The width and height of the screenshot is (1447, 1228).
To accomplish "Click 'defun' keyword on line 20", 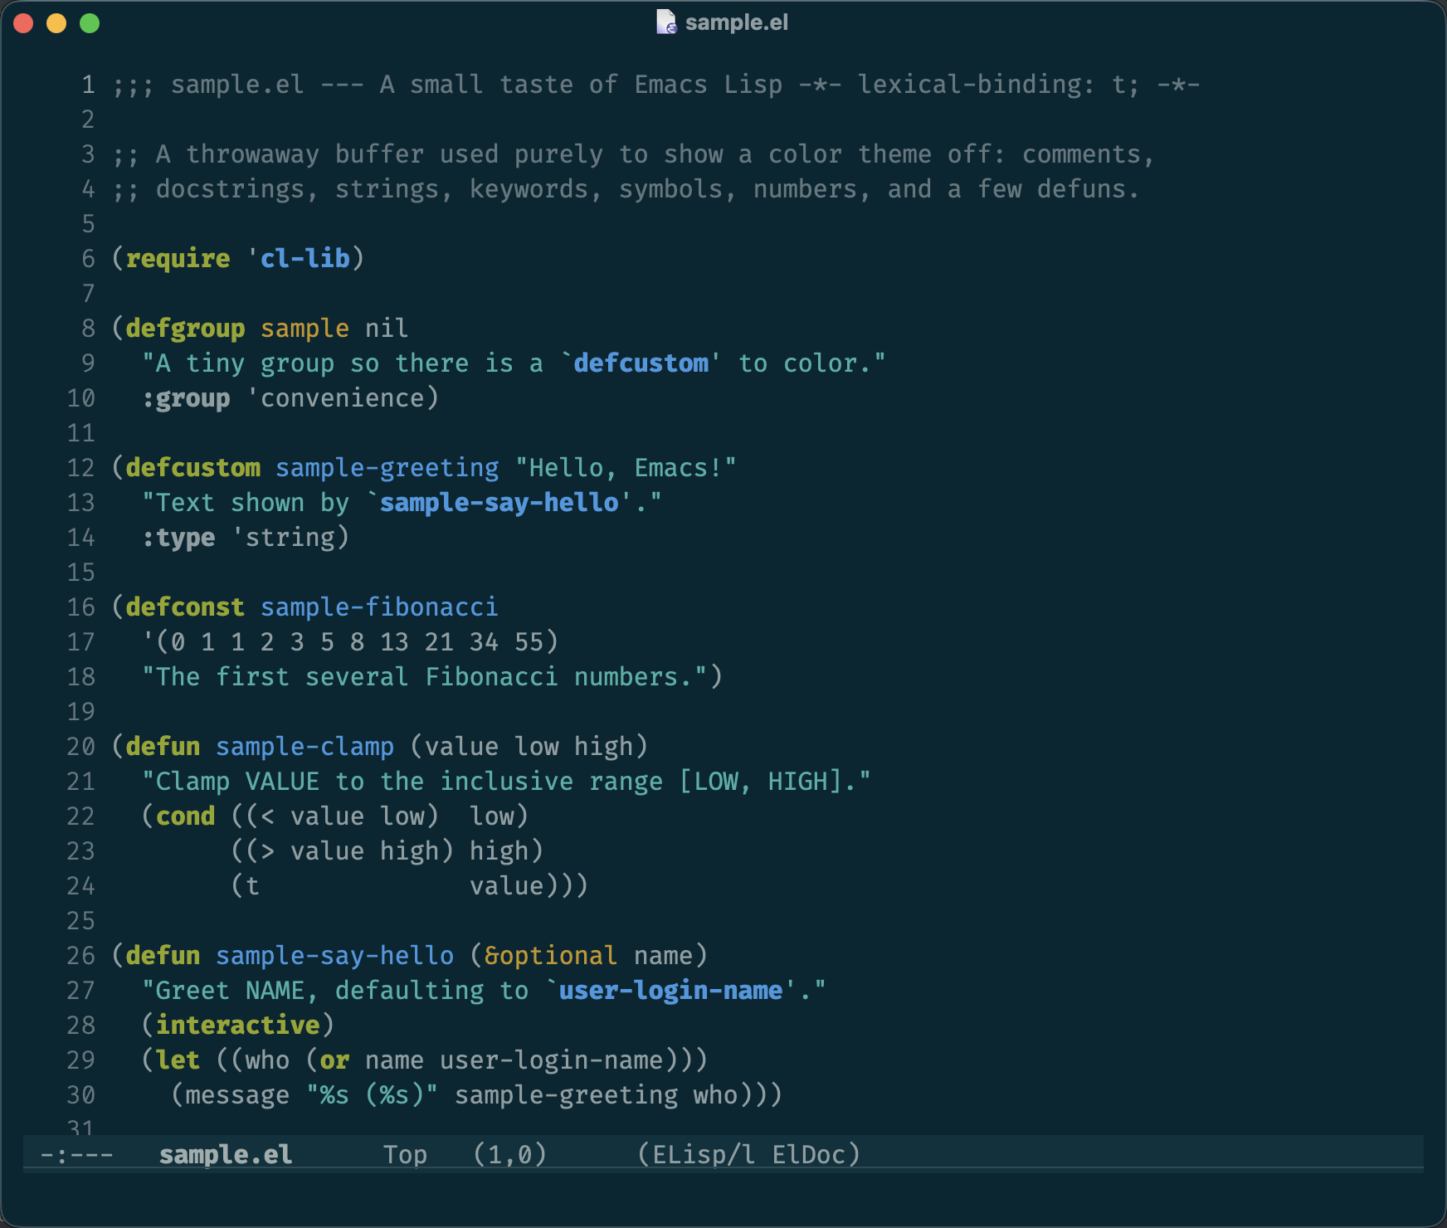I will pos(163,746).
